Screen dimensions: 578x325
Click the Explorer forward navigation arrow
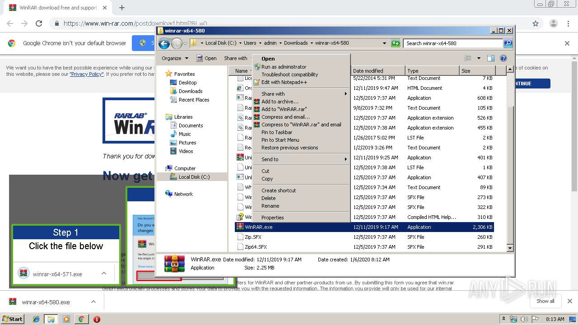[x=177, y=43]
